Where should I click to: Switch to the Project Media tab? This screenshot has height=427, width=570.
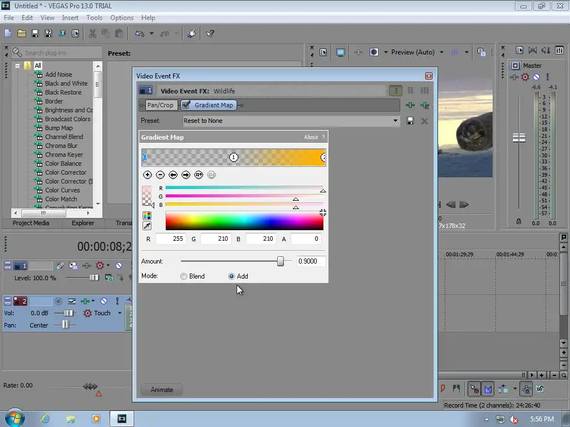click(x=31, y=223)
